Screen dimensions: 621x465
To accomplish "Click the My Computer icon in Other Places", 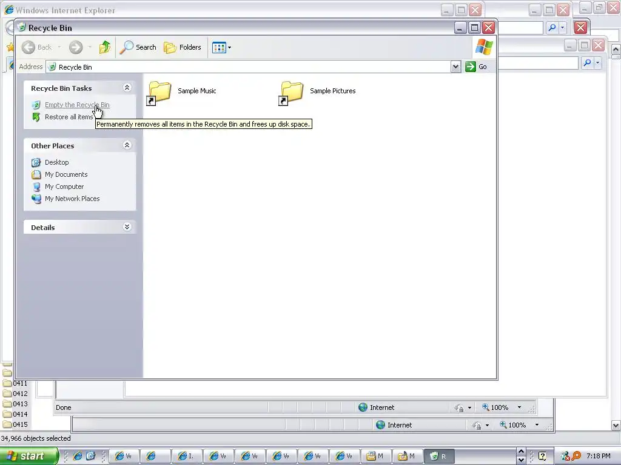I will pyautogui.click(x=36, y=186).
